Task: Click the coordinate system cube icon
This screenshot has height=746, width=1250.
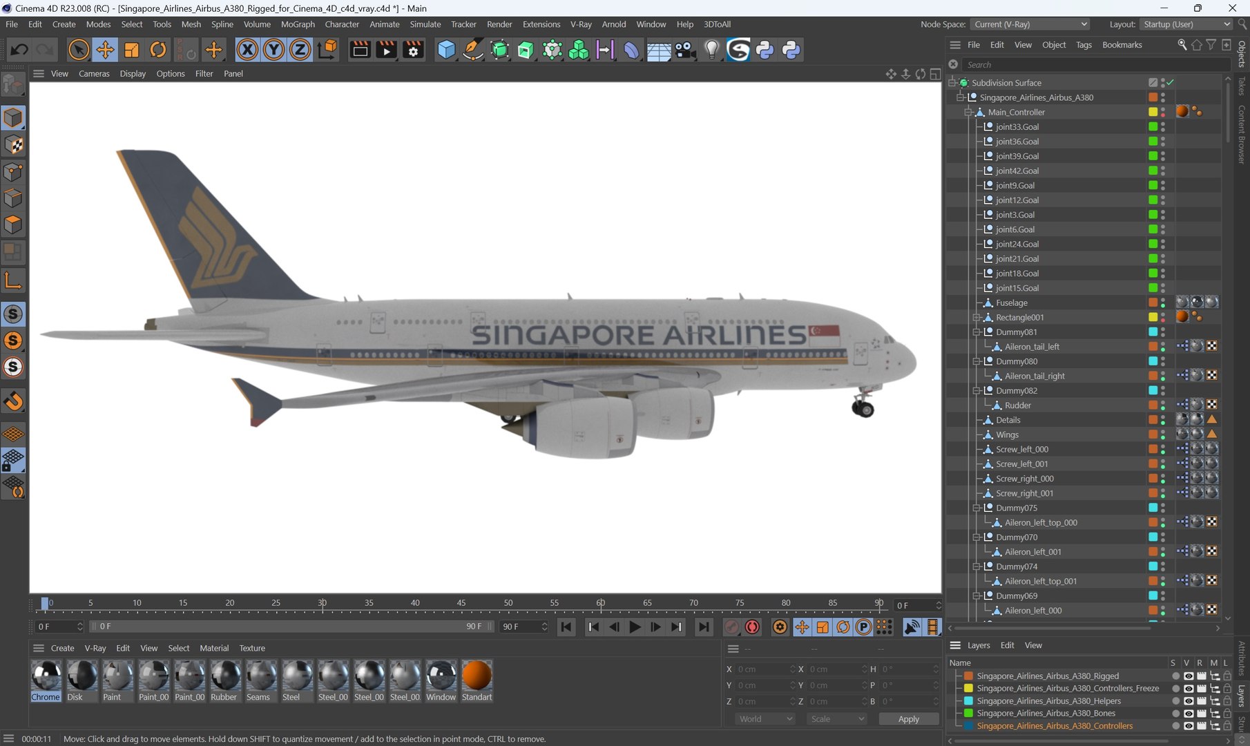Action: (x=328, y=49)
